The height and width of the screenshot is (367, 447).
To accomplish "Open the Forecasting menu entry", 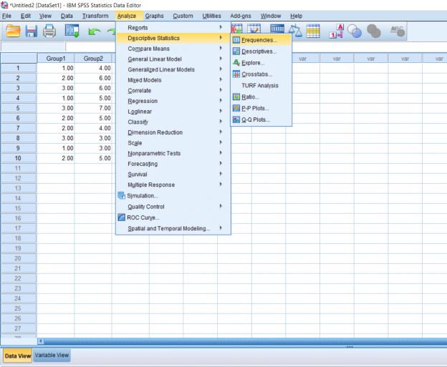I will pyautogui.click(x=173, y=164).
